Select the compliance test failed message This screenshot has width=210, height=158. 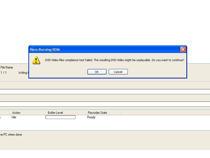pyautogui.click(x=115, y=60)
